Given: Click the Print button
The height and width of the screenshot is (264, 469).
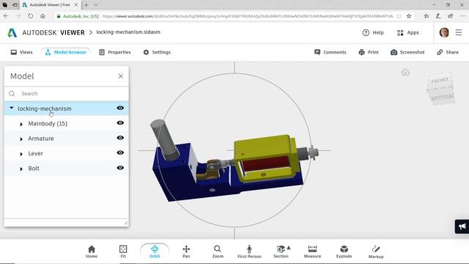Looking at the screenshot, I should pyautogui.click(x=369, y=52).
